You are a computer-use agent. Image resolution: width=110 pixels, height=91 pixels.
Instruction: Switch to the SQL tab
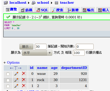tap(42, 10)
